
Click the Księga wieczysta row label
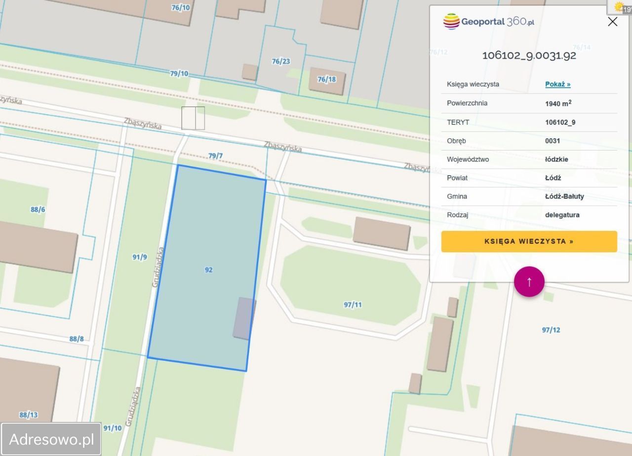(x=473, y=84)
